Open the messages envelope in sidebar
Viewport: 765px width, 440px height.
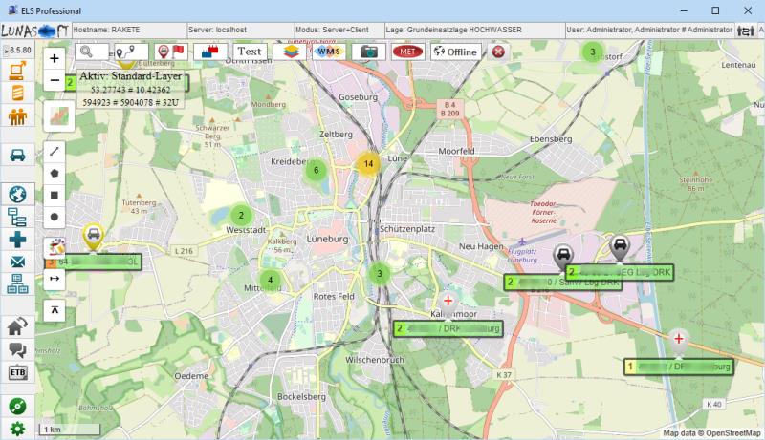(17, 262)
